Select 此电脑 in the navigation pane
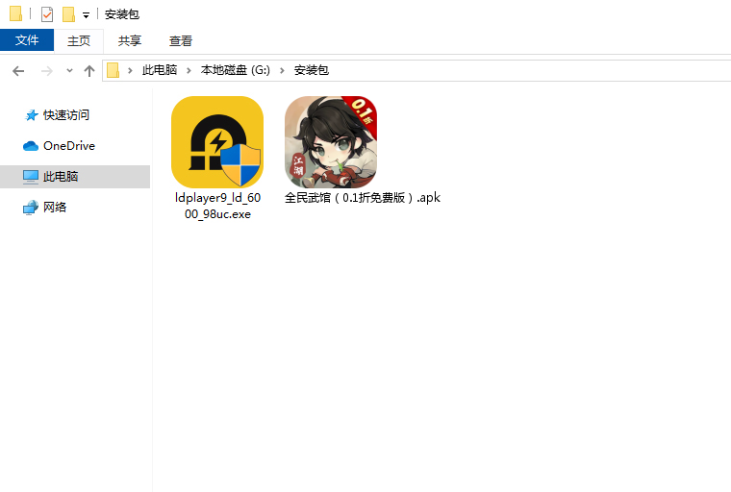 pyautogui.click(x=75, y=177)
